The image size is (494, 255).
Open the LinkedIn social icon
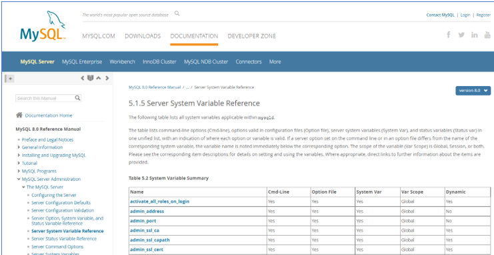[475, 35]
